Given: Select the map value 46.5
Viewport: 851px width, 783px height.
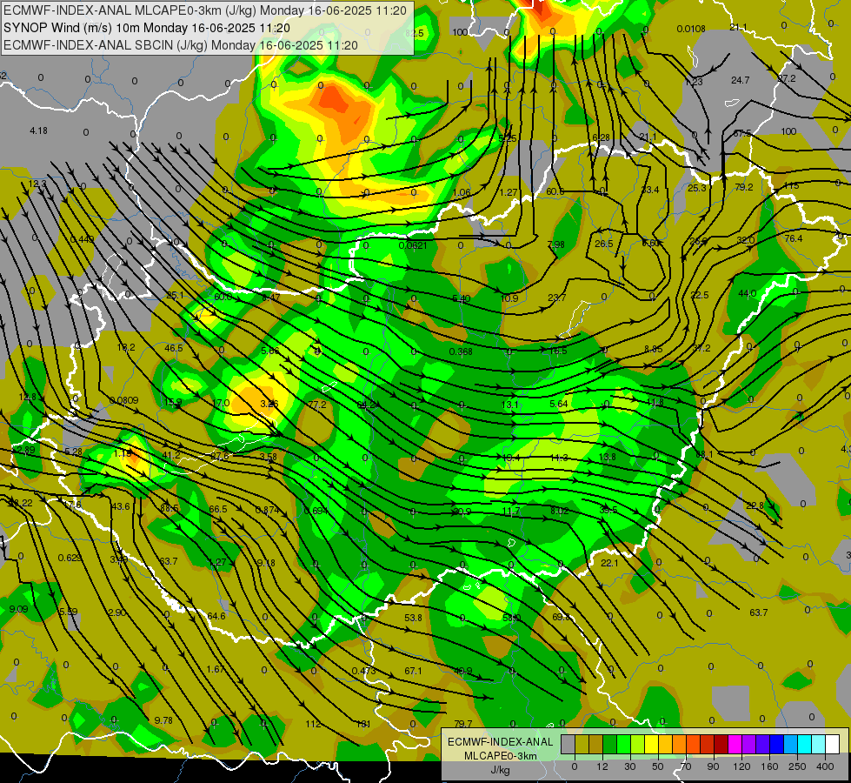Looking at the screenshot, I should tap(174, 348).
